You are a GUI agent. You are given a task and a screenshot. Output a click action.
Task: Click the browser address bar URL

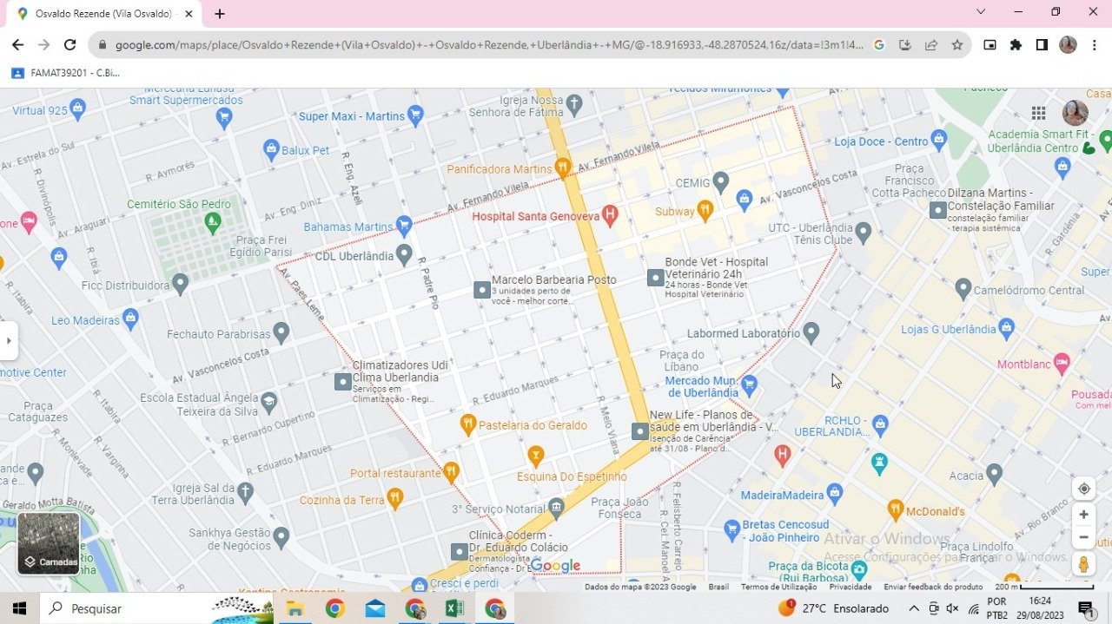tap(488, 45)
